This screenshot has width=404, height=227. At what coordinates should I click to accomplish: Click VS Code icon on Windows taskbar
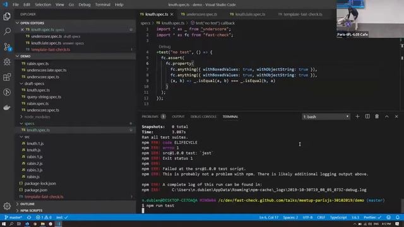(x=59, y=224)
